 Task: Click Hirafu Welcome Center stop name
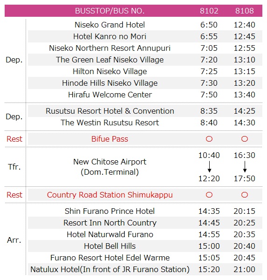pos(110,95)
